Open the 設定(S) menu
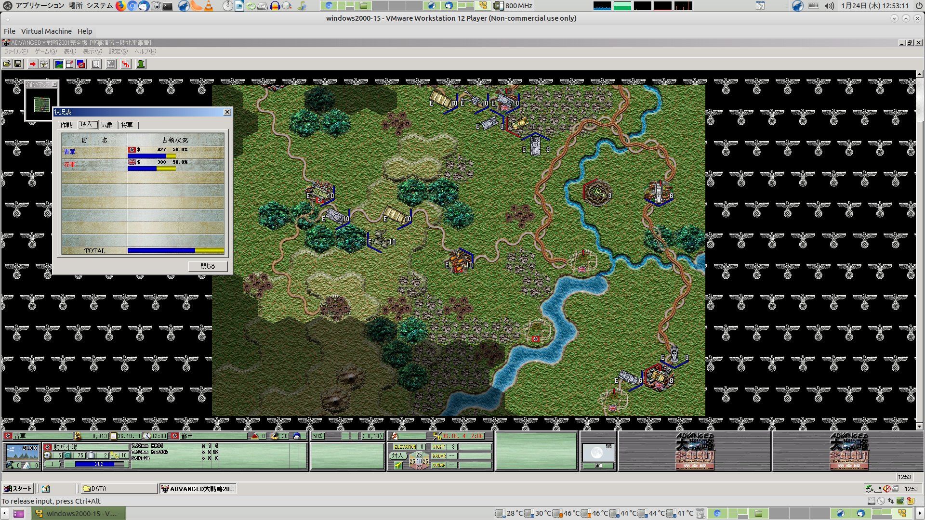The height and width of the screenshot is (520, 925). pos(118,52)
